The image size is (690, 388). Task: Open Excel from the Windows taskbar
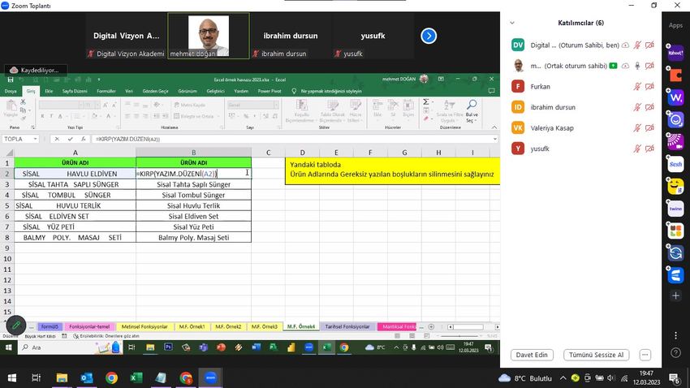pyautogui.click(x=136, y=377)
